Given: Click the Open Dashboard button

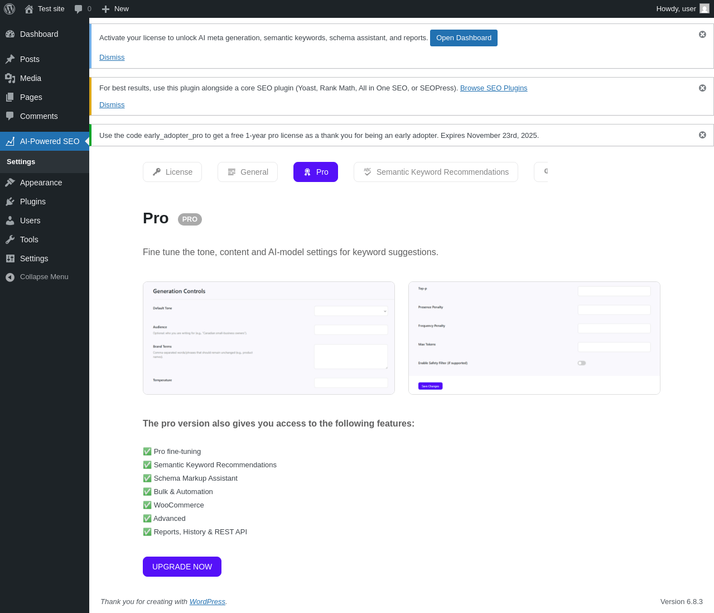Looking at the screenshot, I should (464, 38).
